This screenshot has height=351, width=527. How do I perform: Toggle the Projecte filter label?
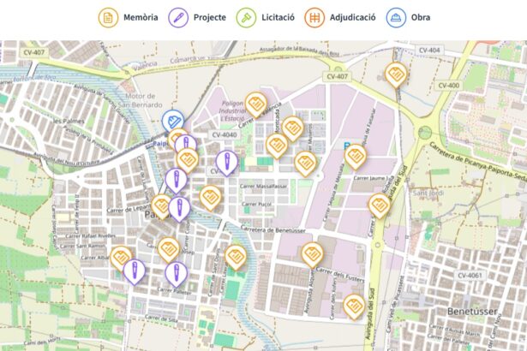pos(210,17)
